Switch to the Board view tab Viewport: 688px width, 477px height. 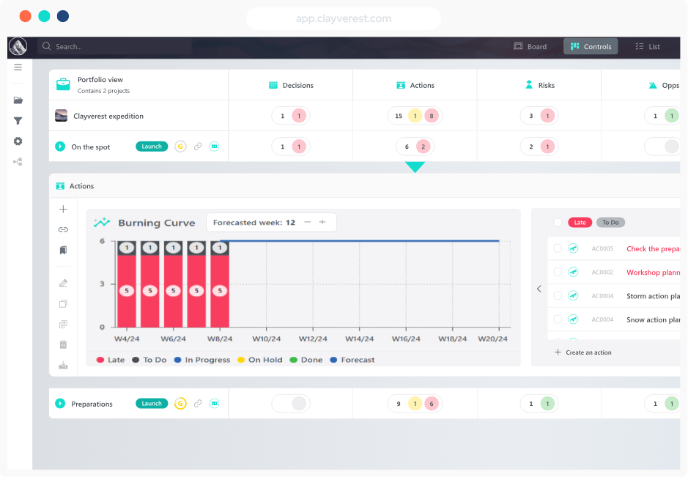click(530, 47)
